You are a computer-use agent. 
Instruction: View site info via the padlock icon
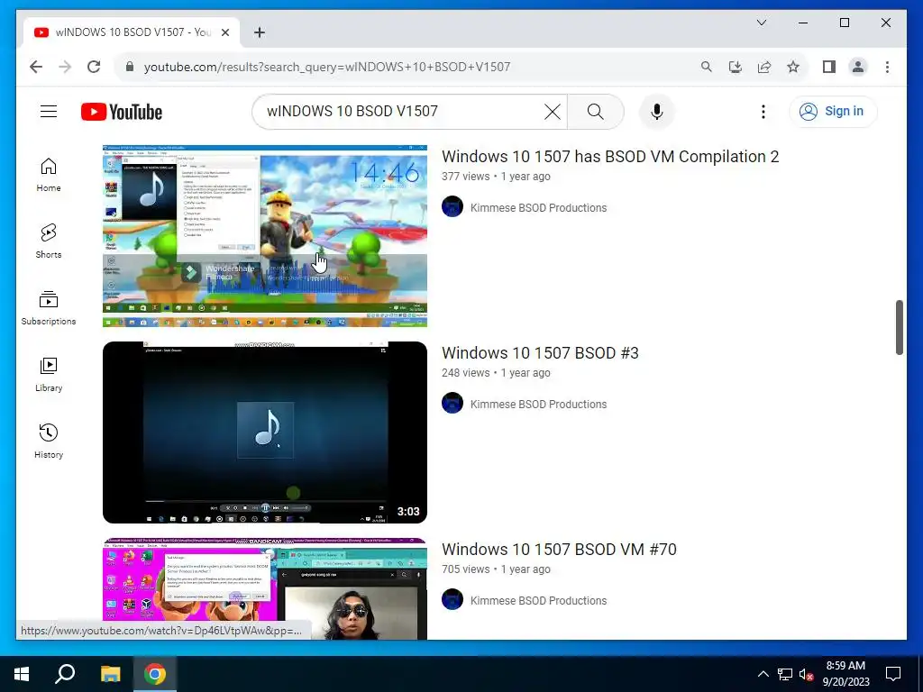(x=130, y=67)
